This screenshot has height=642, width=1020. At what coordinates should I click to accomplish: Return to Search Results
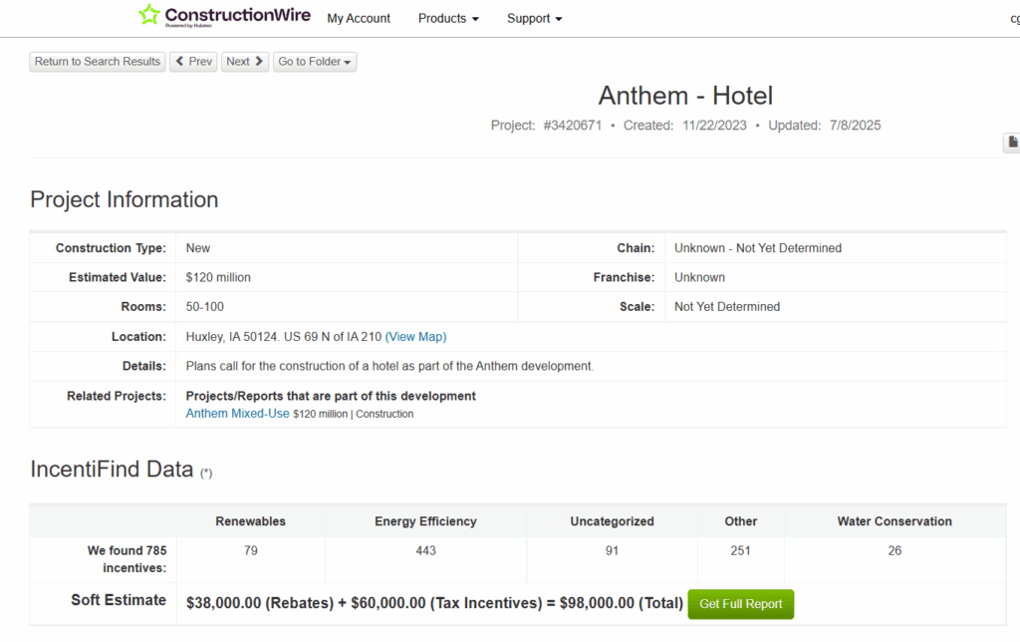click(98, 62)
